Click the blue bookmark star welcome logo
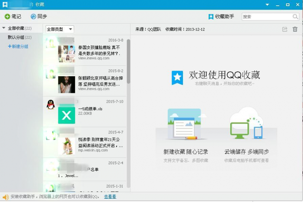The image size is (303, 202). pyautogui.click(x=177, y=78)
